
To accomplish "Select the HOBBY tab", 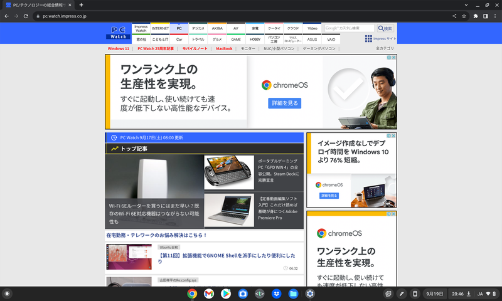I will [x=255, y=40].
